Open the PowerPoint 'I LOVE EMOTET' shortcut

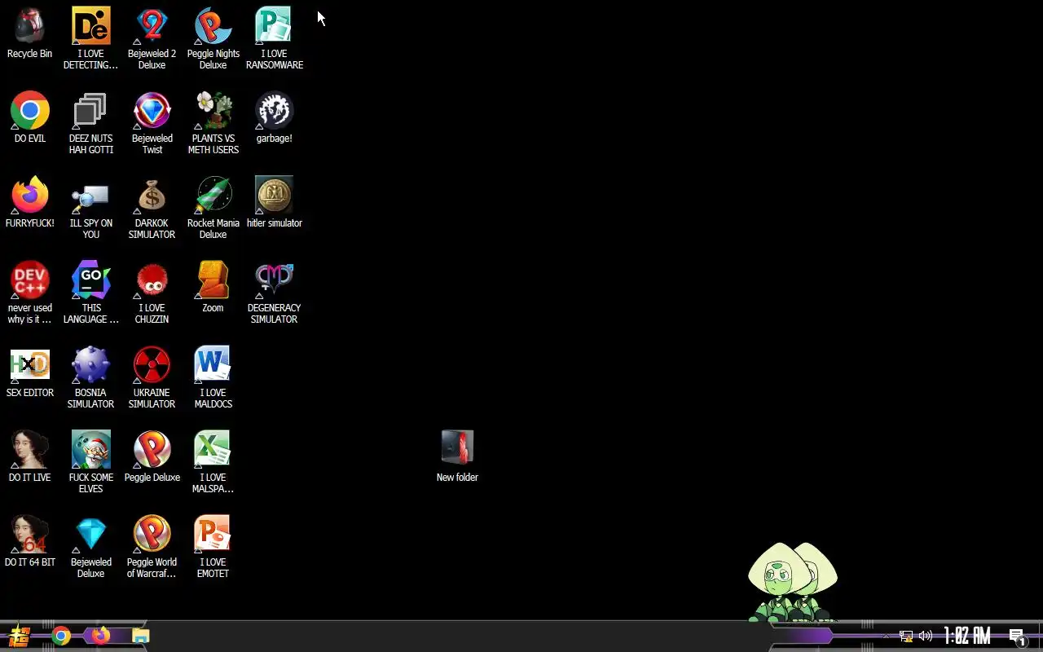click(213, 534)
